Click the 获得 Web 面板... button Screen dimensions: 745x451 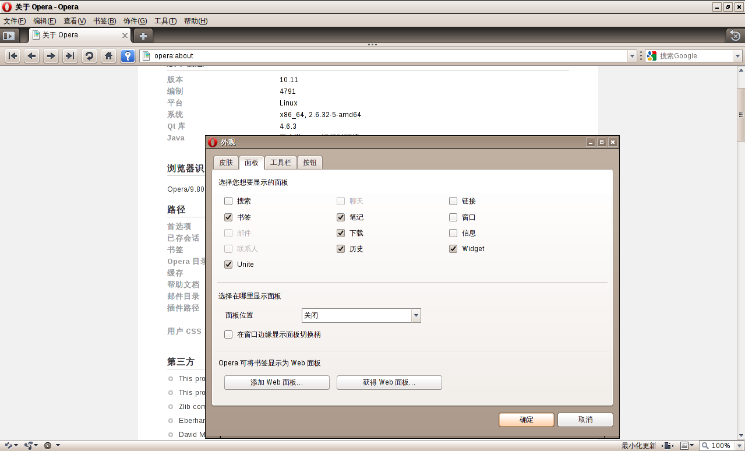pyautogui.click(x=389, y=382)
